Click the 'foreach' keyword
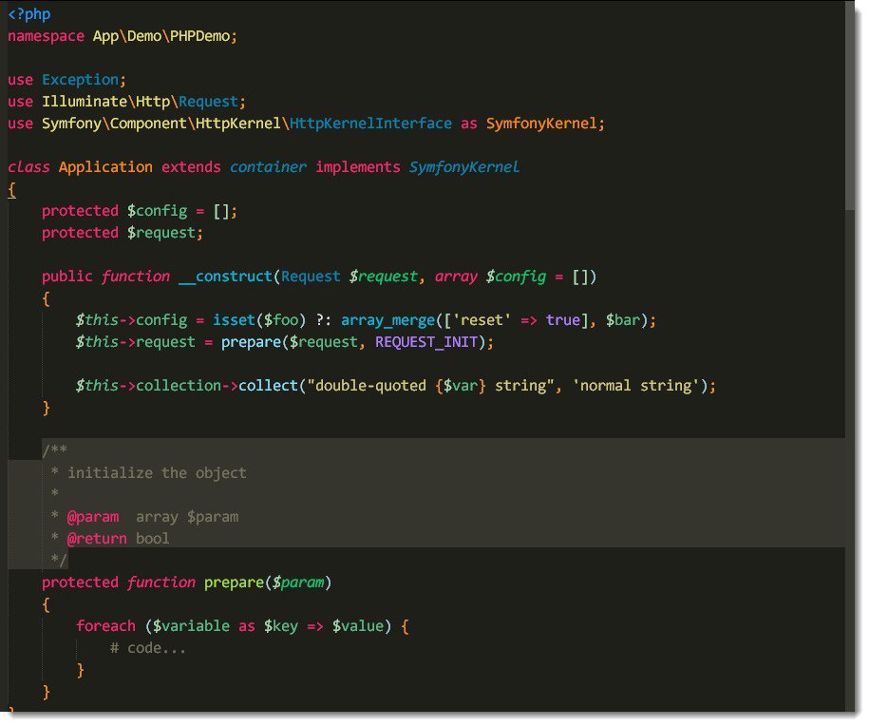 pos(105,626)
